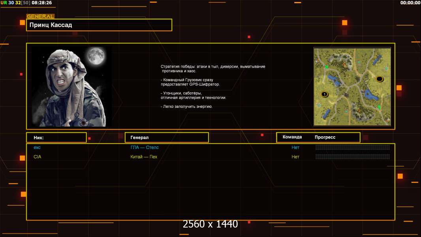
Task: Click the Угонщики, саботёры description line
Action: [193, 95]
